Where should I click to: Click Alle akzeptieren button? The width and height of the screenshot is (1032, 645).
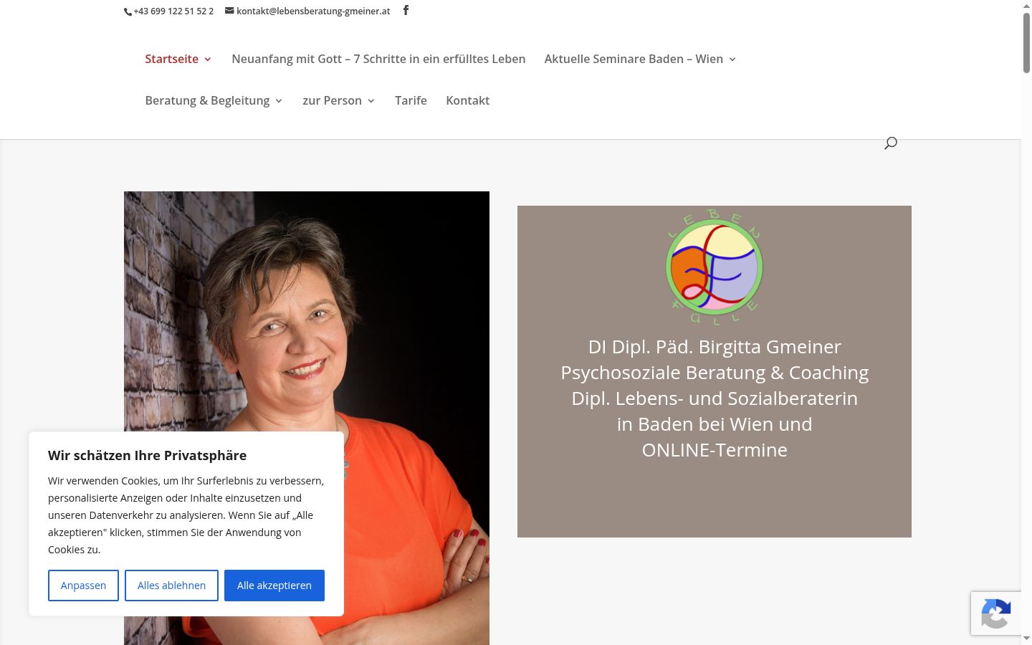point(274,586)
